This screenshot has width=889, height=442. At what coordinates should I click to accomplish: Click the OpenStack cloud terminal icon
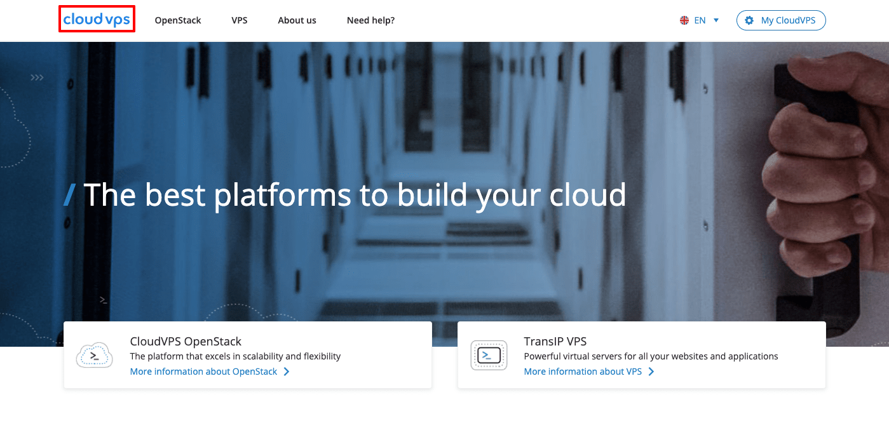point(94,355)
